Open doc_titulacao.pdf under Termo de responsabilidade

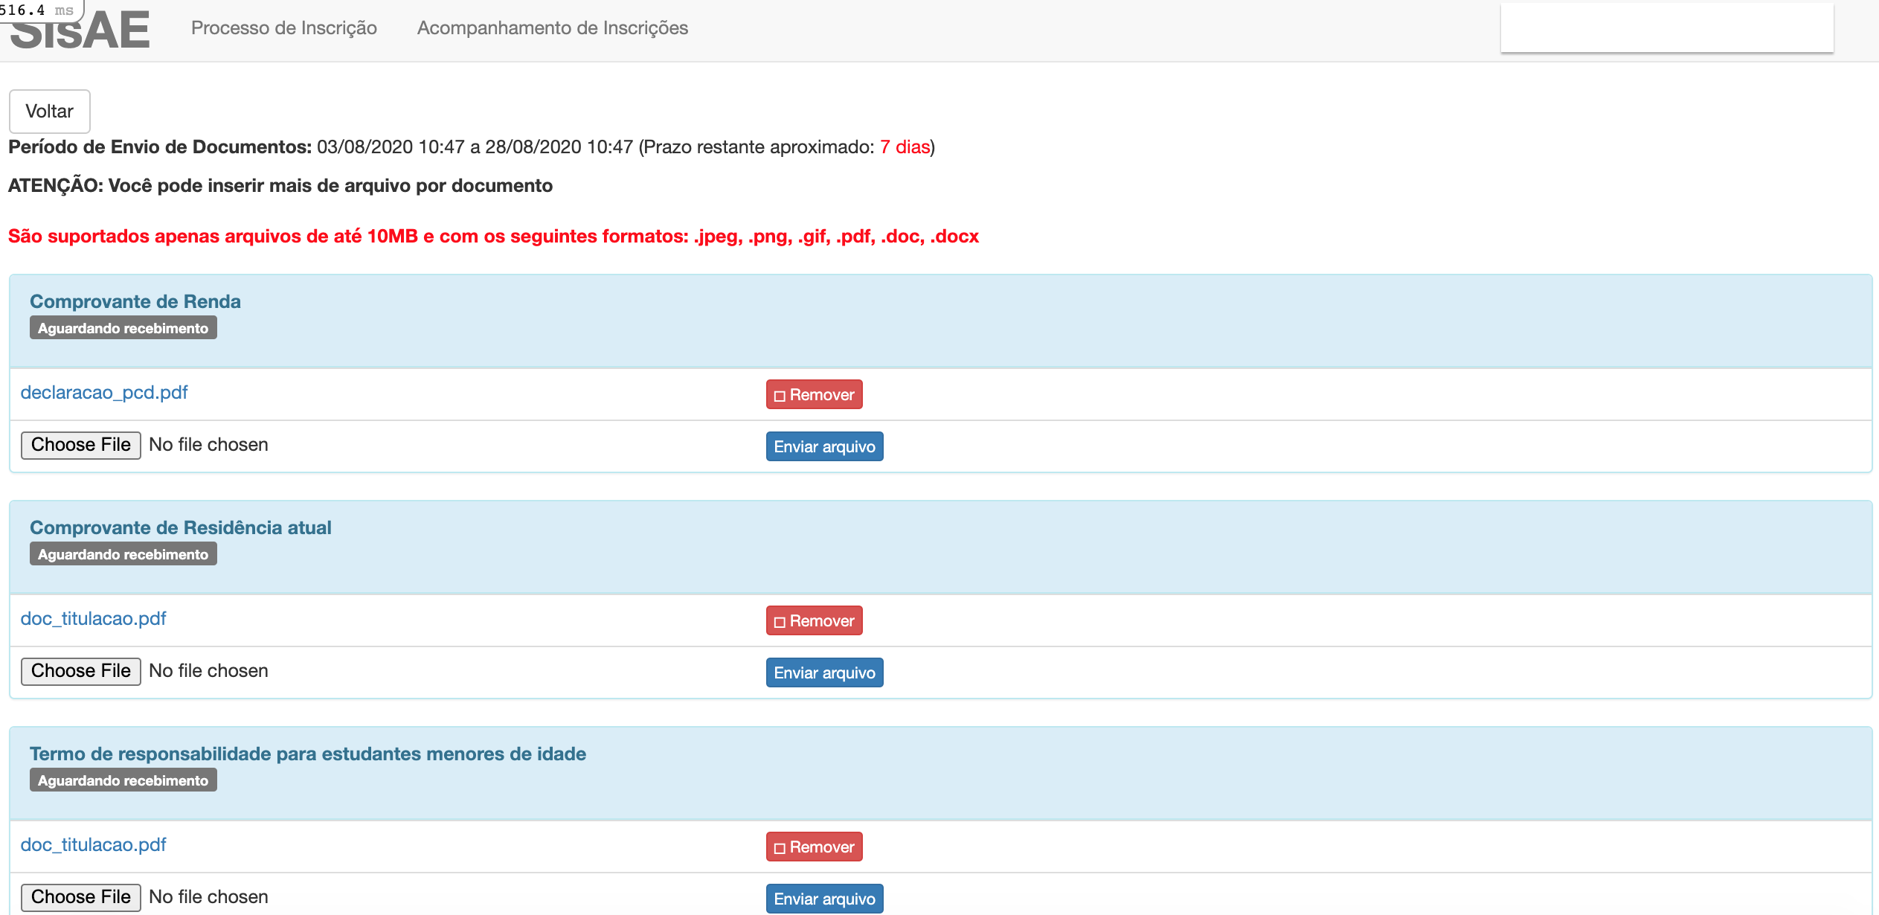pos(94,844)
